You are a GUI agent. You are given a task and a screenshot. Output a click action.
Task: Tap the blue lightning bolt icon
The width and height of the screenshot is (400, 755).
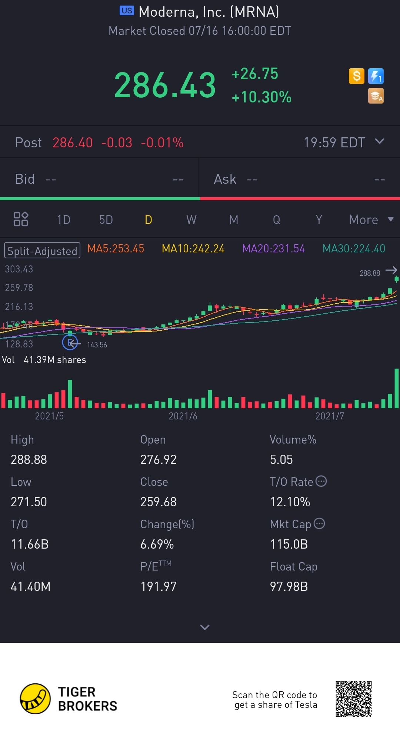pyautogui.click(x=376, y=76)
